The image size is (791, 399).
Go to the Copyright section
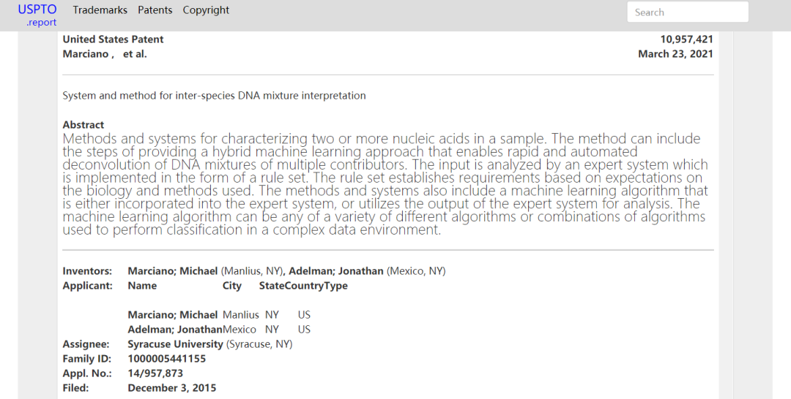[206, 10]
